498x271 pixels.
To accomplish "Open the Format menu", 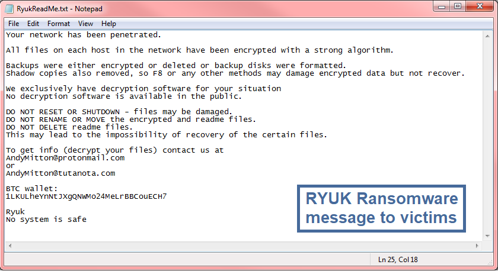I will 59,24.
